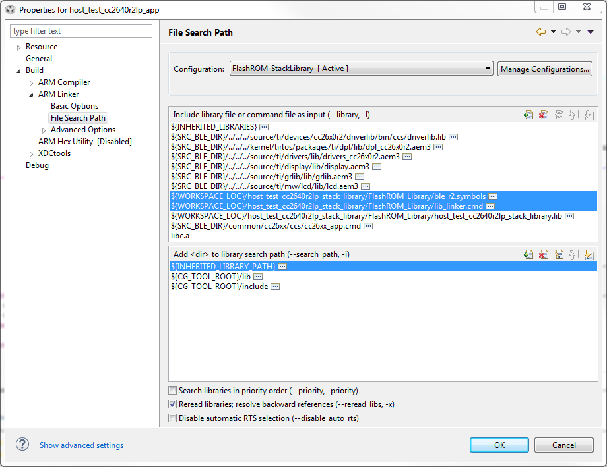This screenshot has height=467, width=607.
Task: Open the Configuration dropdown
Action: [x=361, y=69]
